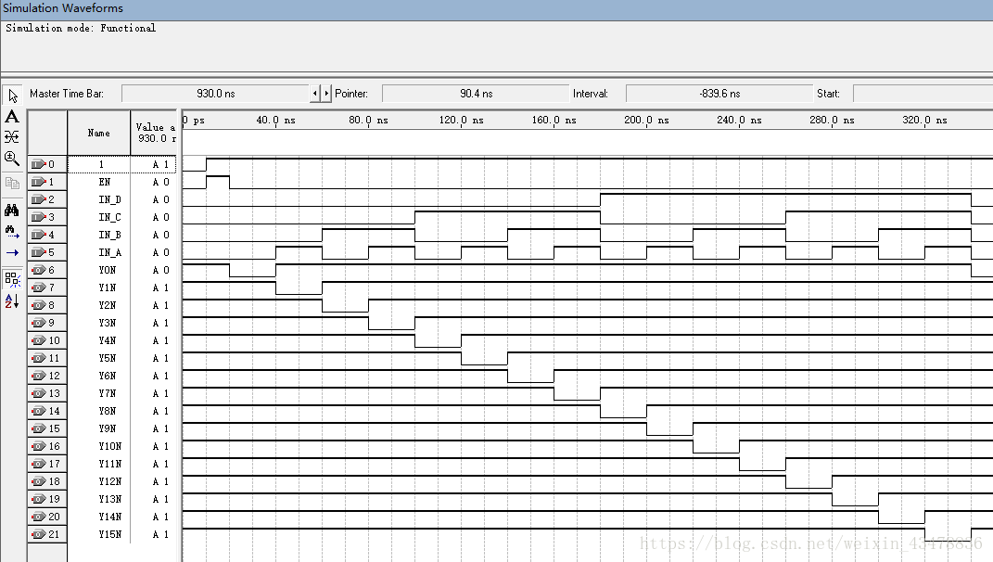Click the IN_C signal name

pyautogui.click(x=109, y=217)
